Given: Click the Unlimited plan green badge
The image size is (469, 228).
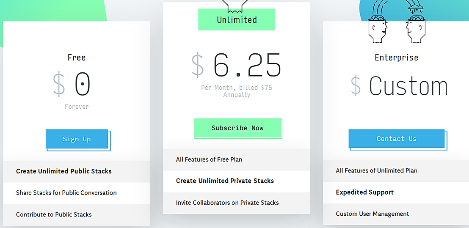Looking at the screenshot, I should (x=237, y=20).
